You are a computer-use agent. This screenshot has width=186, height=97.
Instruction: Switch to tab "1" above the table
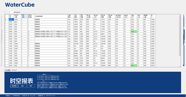tap(5, 12)
